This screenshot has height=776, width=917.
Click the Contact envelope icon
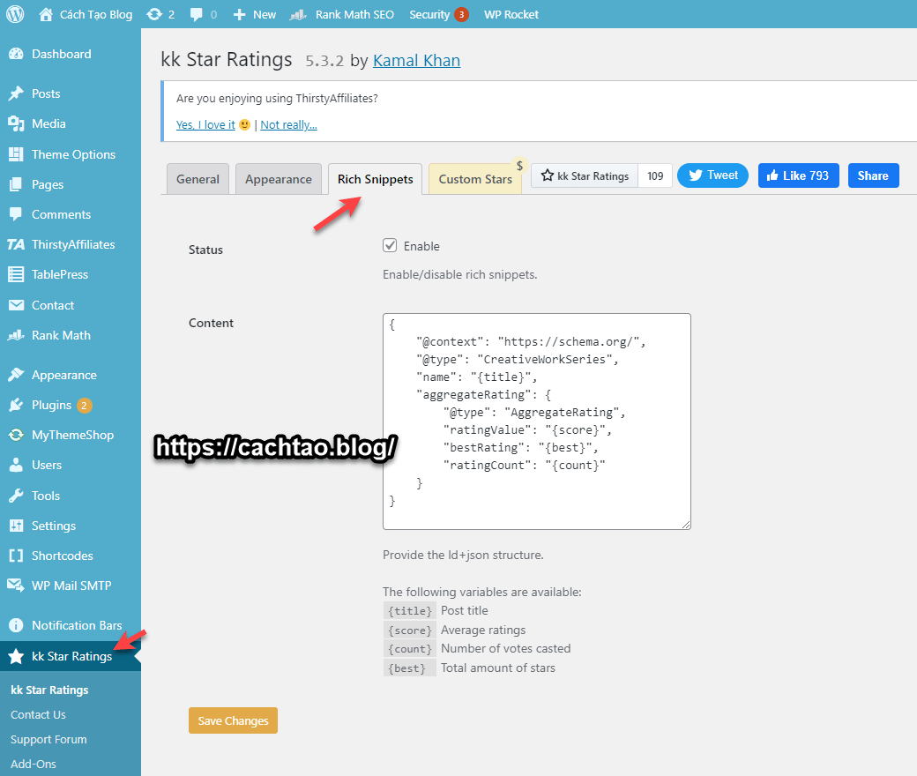point(16,305)
